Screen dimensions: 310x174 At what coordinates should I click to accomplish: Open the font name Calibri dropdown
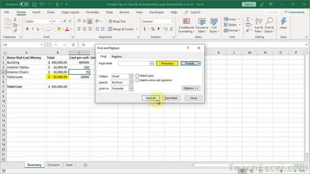(49, 21)
